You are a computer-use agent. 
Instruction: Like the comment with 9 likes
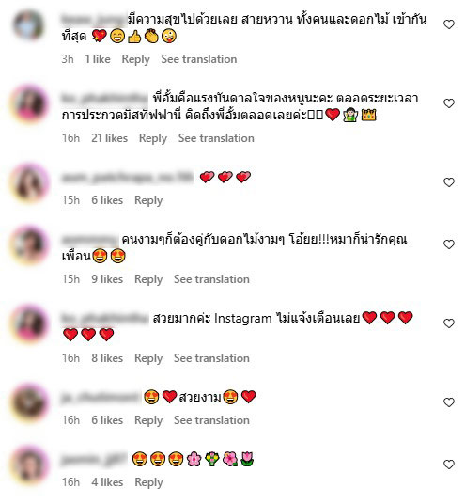[449, 244]
